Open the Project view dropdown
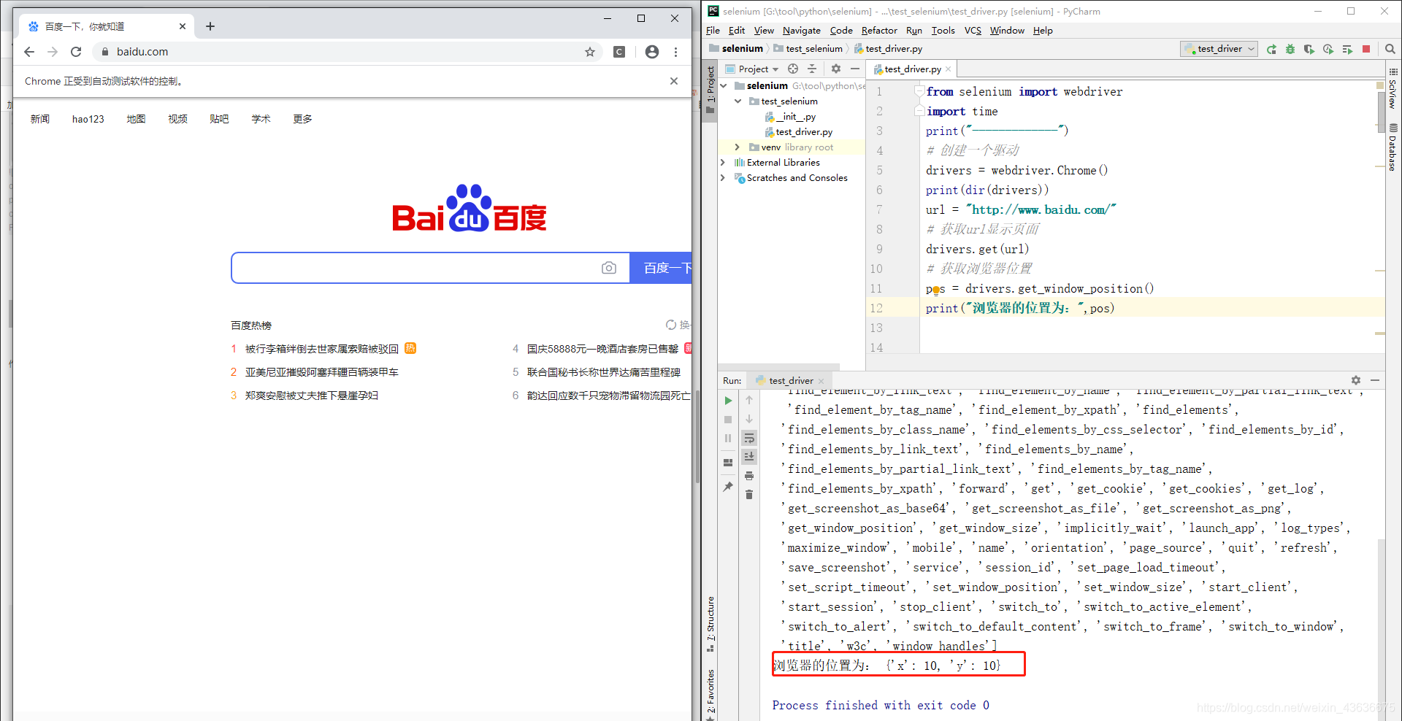 (x=752, y=69)
